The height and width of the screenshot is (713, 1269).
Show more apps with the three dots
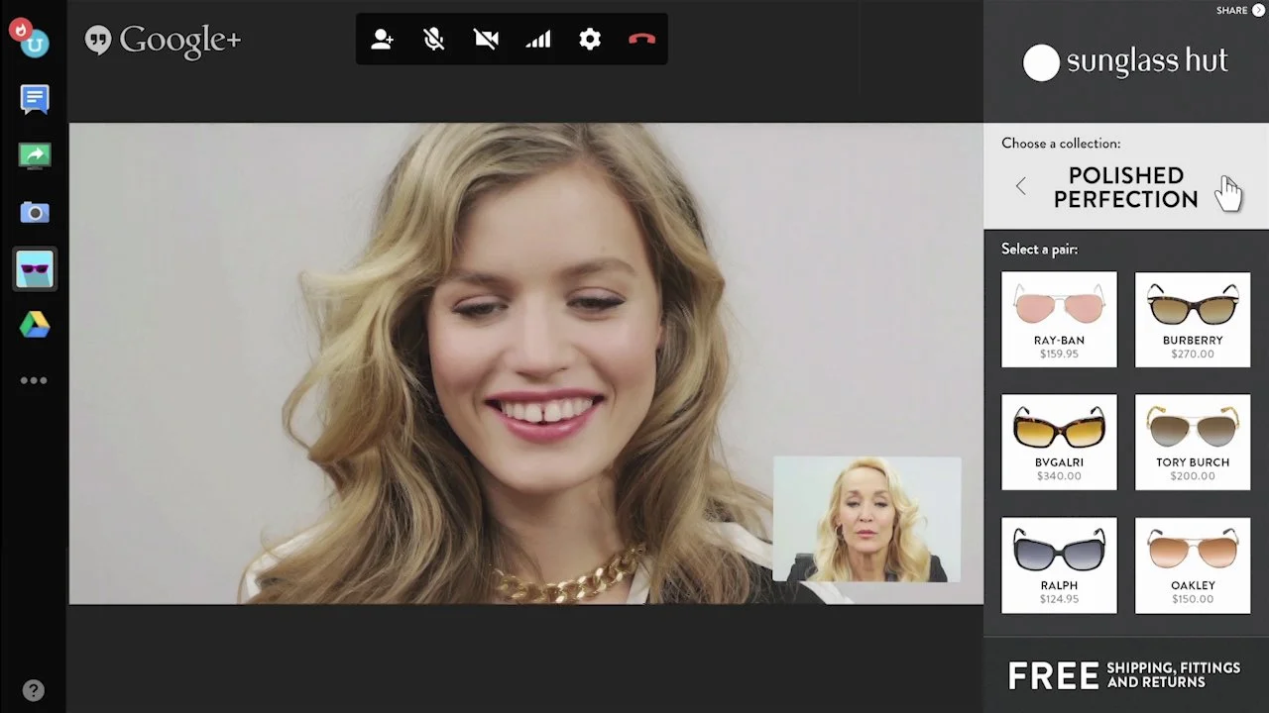[34, 380]
